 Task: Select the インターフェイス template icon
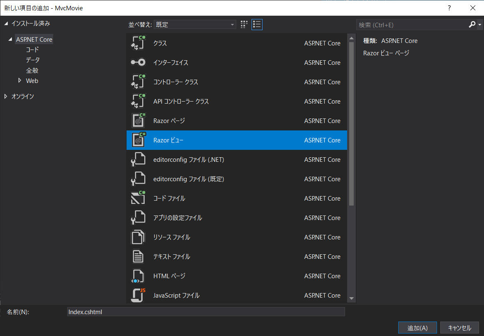(138, 62)
